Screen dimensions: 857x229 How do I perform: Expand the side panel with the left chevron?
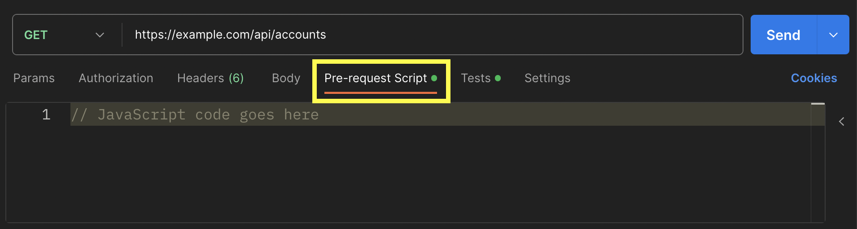click(x=842, y=121)
